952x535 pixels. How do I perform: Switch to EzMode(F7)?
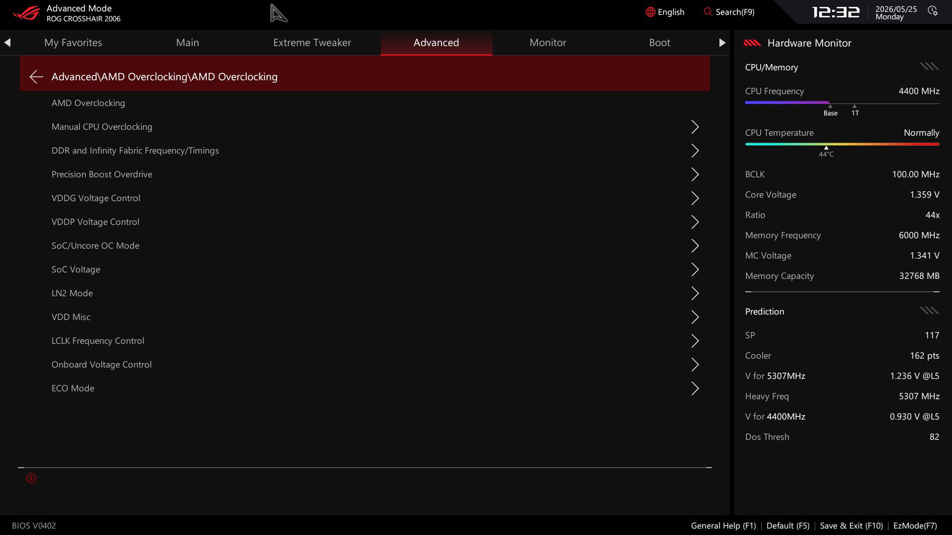(915, 526)
